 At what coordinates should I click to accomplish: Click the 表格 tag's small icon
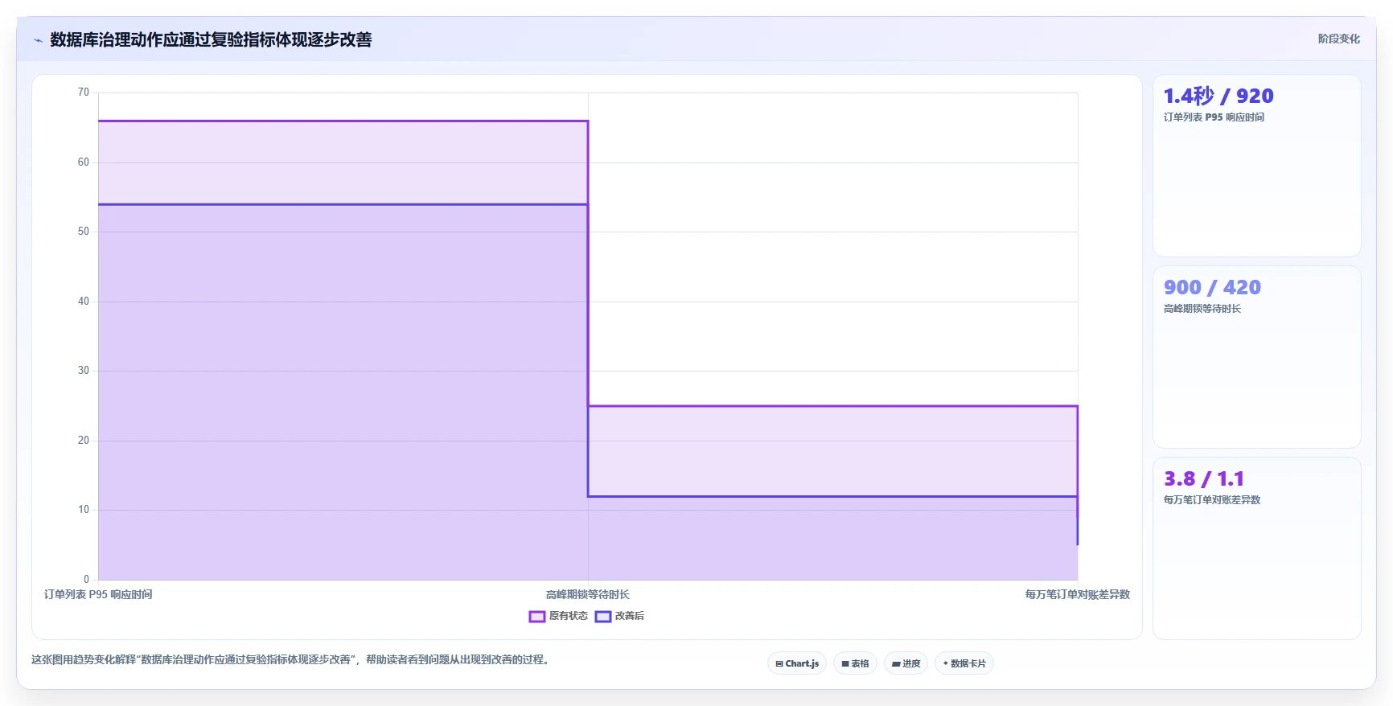pyautogui.click(x=845, y=664)
